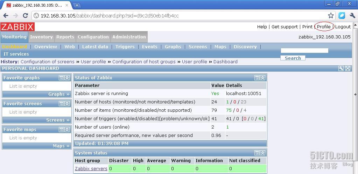The image size is (358, 174).
Task: Open dashboard configuration wrench icon
Action: (341, 68)
